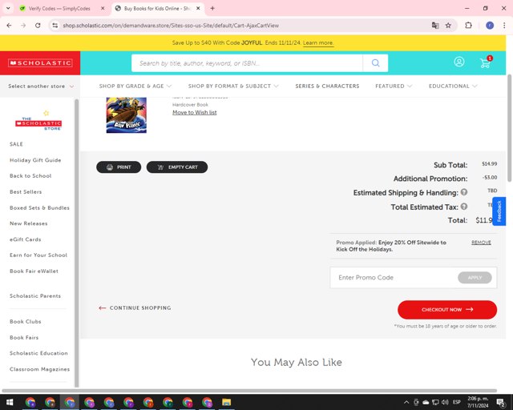Open Holiday Gift Guide sidebar link
513x410 pixels.
35,160
